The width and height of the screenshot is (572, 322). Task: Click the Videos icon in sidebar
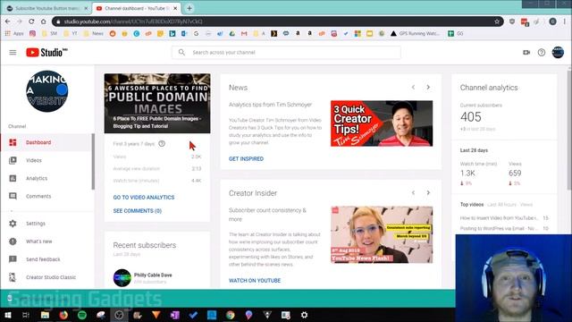click(13, 160)
